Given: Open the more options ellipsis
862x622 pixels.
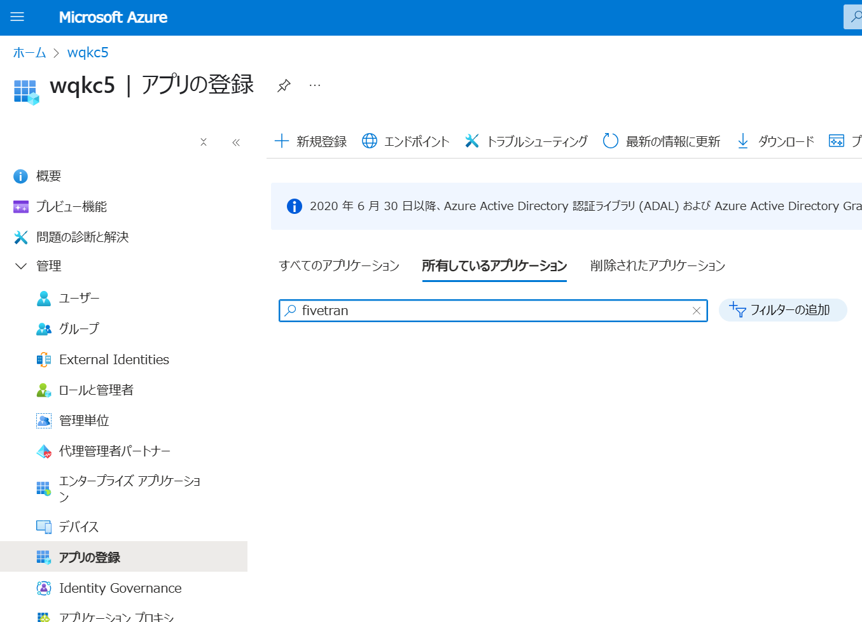Looking at the screenshot, I should [315, 85].
